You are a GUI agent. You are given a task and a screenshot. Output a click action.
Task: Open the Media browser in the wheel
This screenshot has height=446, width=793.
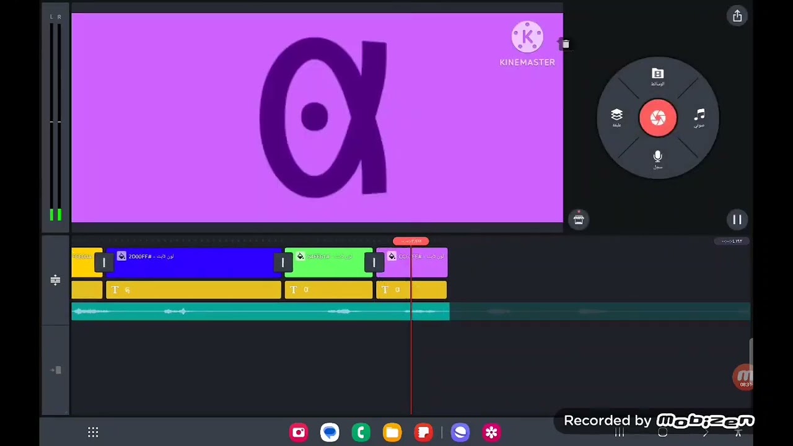658,77
